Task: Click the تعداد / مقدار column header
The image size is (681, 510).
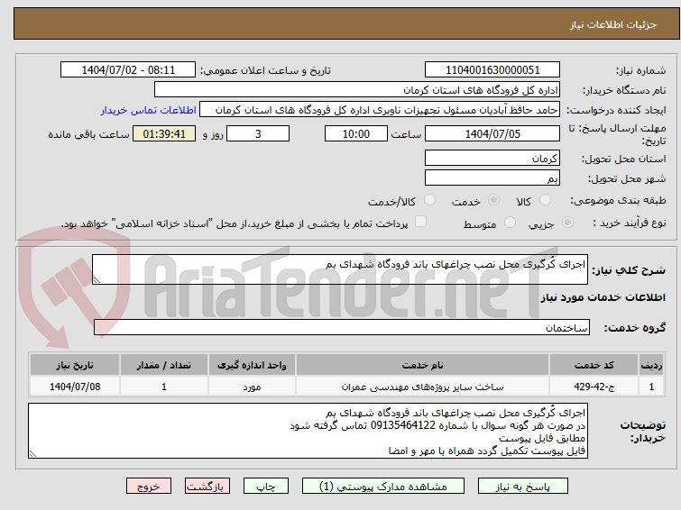Action: [x=164, y=365]
